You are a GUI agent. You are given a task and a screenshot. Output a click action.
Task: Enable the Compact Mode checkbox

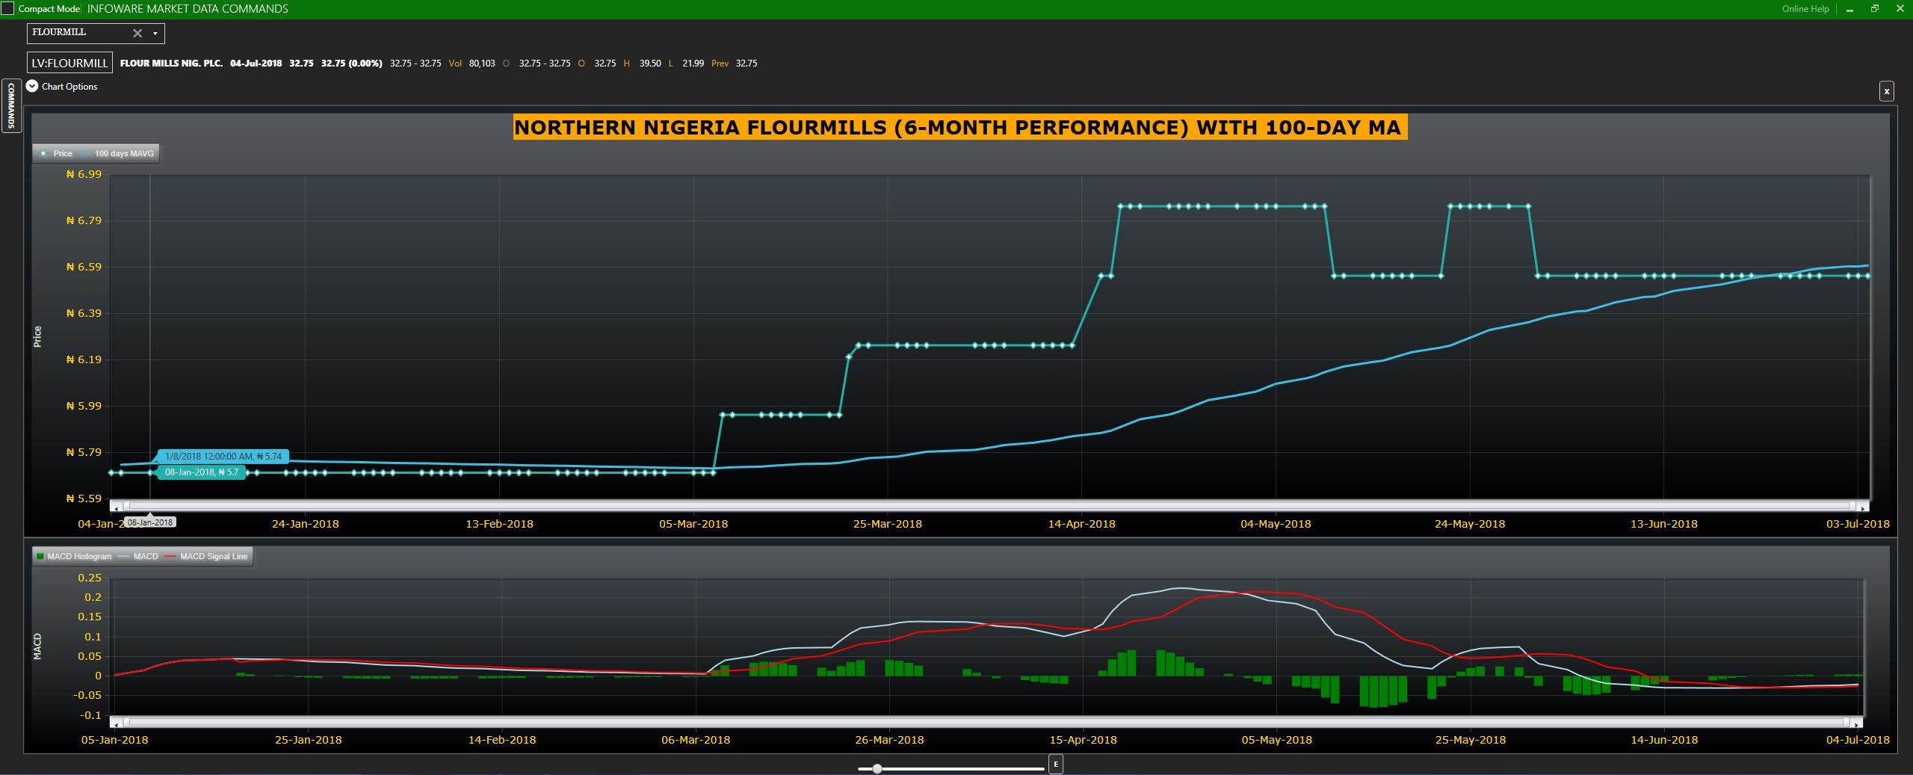click(x=7, y=9)
